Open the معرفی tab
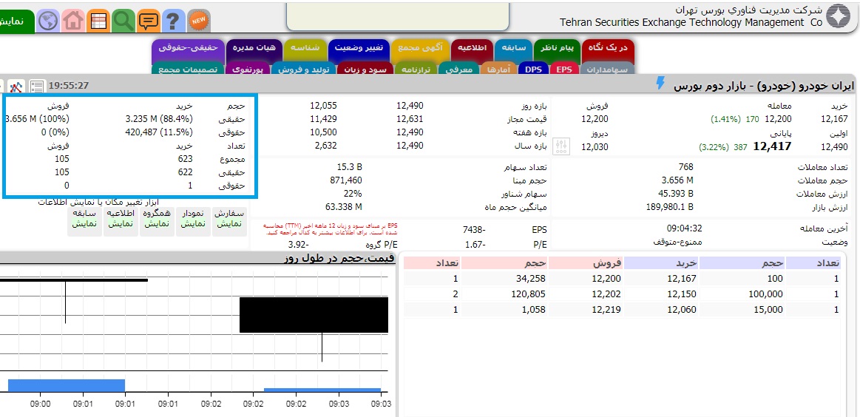Image resolution: width=860 pixels, height=417 pixels. tap(460, 69)
